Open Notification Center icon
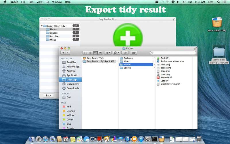 [225, 2]
